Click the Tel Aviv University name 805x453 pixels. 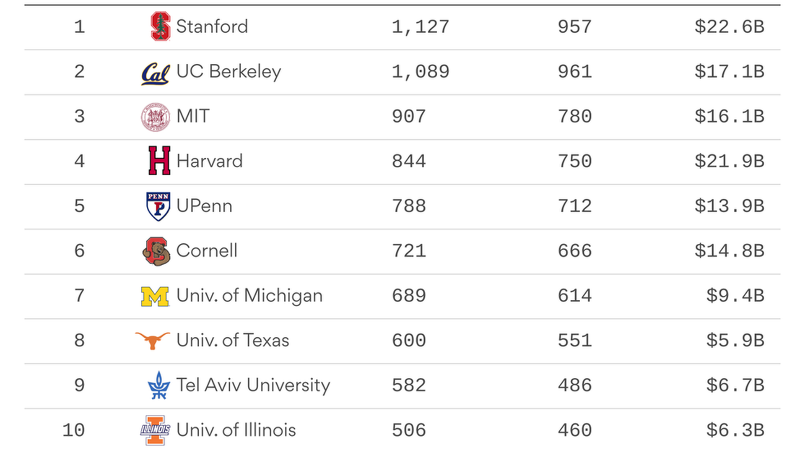[253, 385]
